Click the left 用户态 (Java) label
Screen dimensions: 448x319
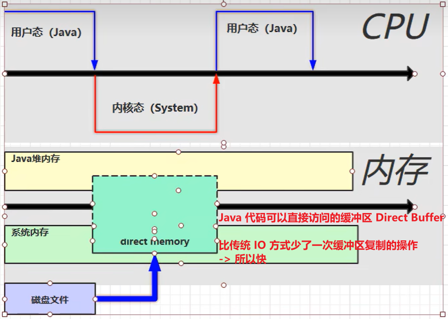[46, 32]
